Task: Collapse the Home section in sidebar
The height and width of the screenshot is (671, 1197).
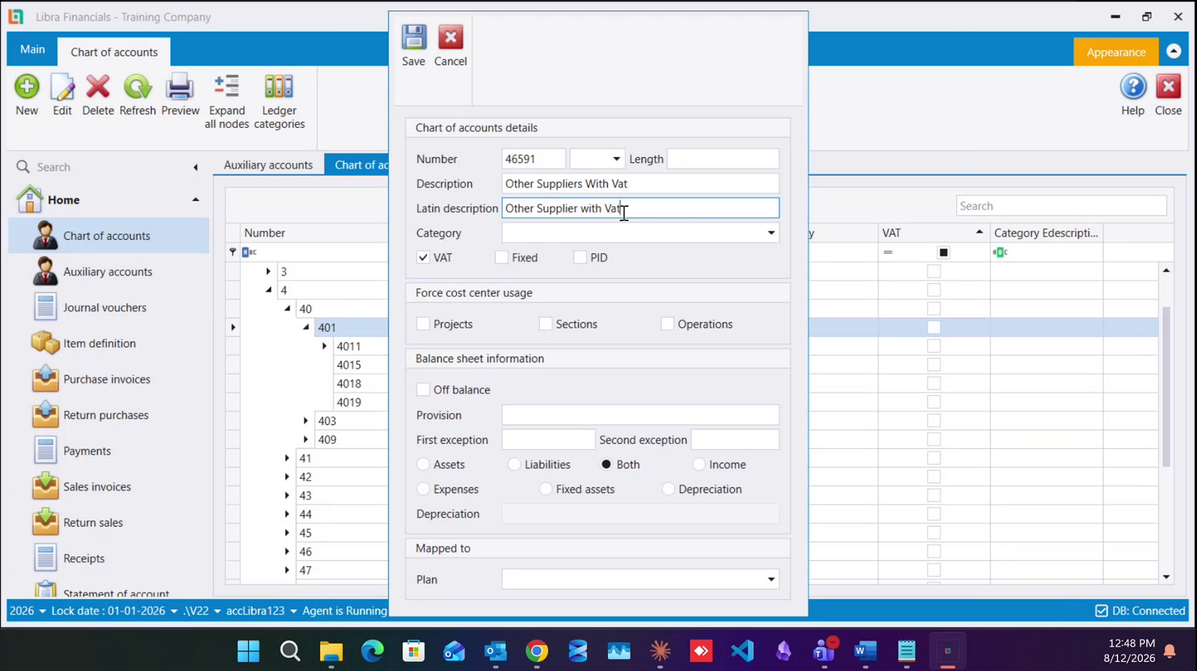Action: pyautogui.click(x=195, y=200)
